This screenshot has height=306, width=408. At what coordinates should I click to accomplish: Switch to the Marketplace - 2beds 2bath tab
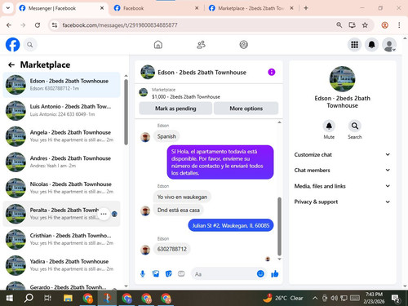pos(251,8)
